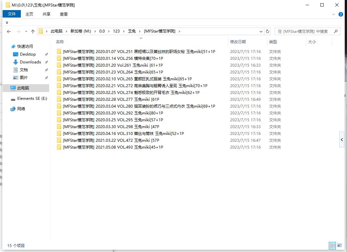347x252 pixels.
Task: Open 文档 in the navigation pane
Action: [x=24, y=70]
